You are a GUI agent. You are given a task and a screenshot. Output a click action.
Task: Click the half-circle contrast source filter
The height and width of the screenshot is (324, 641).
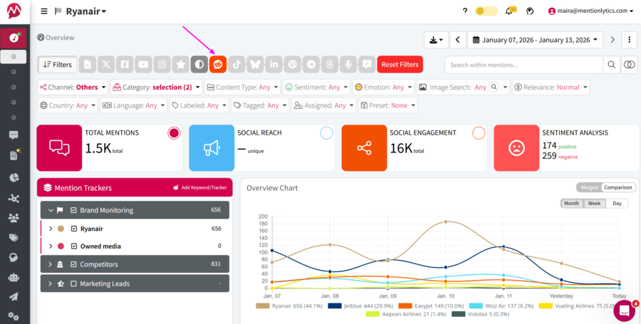pos(199,65)
